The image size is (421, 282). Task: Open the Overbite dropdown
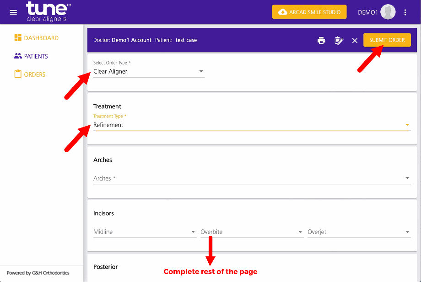252,232
